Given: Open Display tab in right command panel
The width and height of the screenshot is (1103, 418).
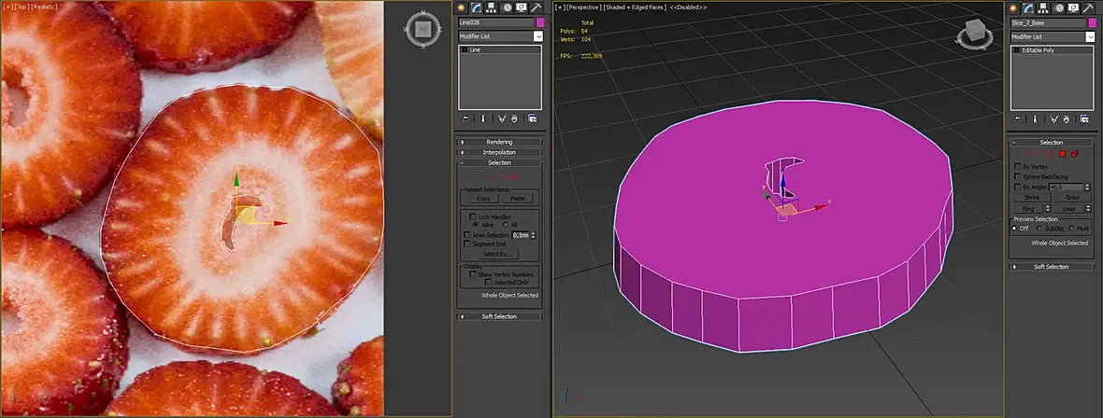Looking at the screenshot, I should click(x=1073, y=7).
